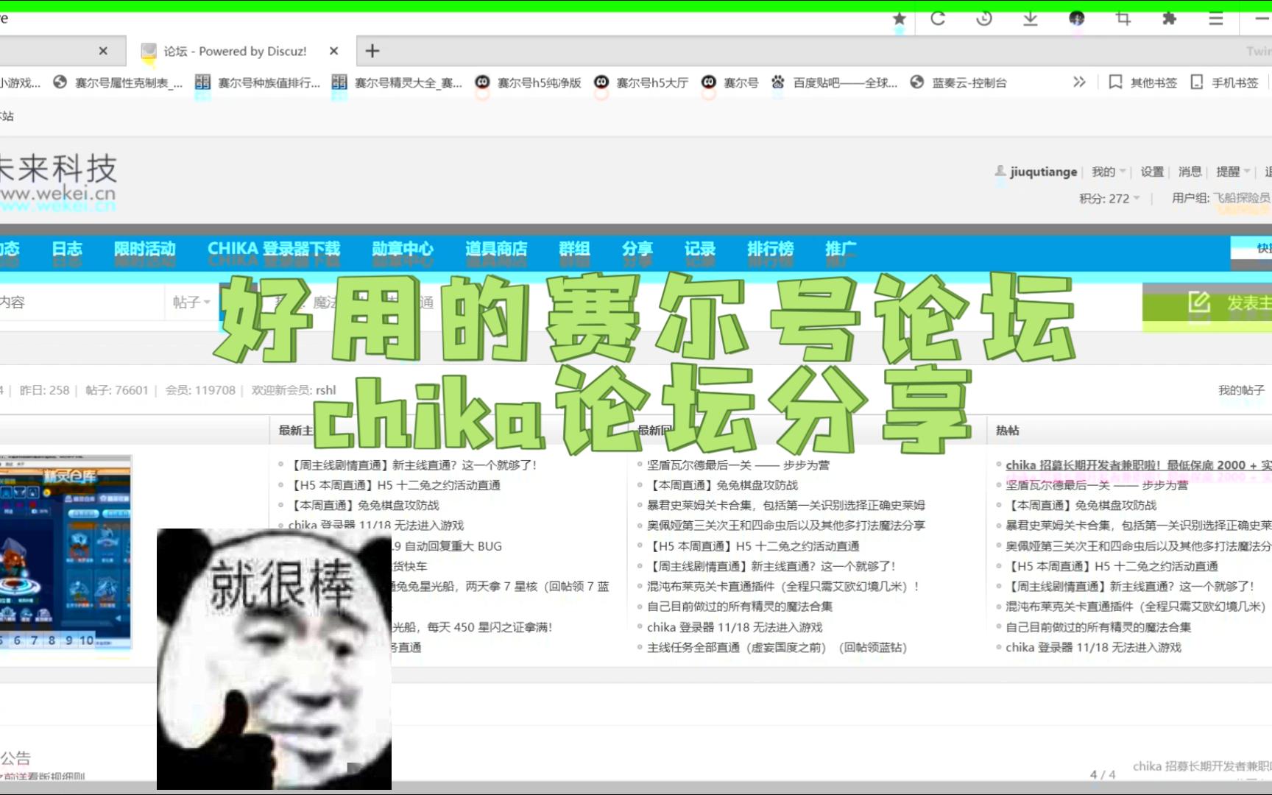Viewport: 1272px width, 795px height.
Task: Open bookmark 赛尔号h5纯净版
Action: tap(529, 82)
